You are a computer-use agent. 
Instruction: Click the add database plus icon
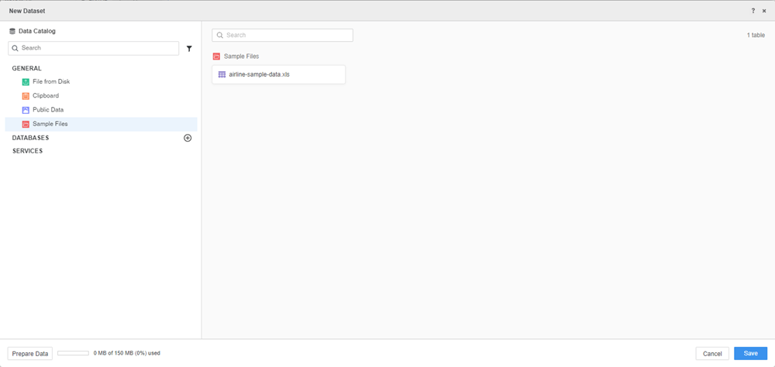[x=188, y=138]
